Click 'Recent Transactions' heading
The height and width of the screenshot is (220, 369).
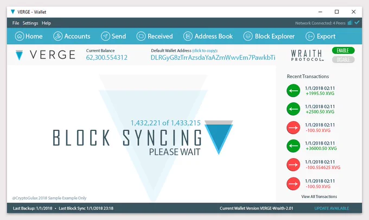point(308,77)
